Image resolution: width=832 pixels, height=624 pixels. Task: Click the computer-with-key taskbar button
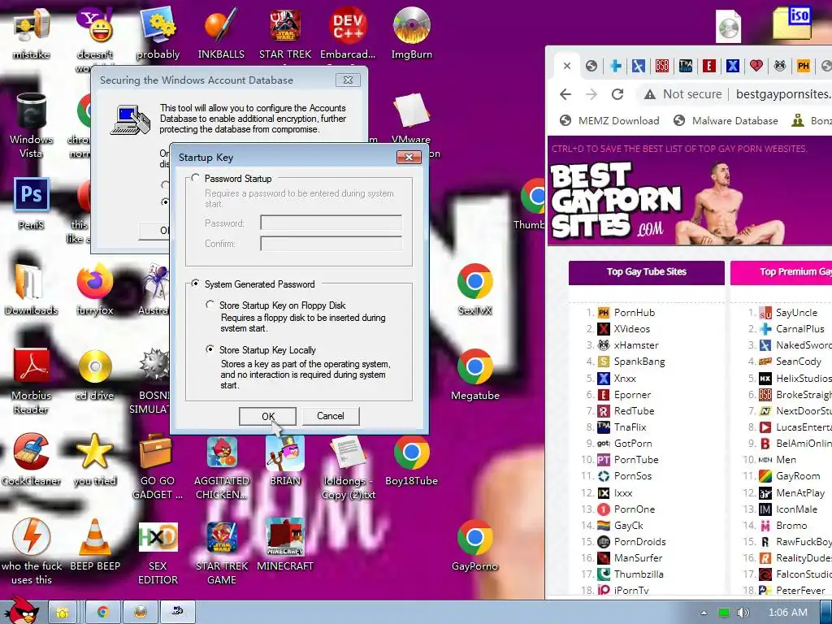[178, 613]
